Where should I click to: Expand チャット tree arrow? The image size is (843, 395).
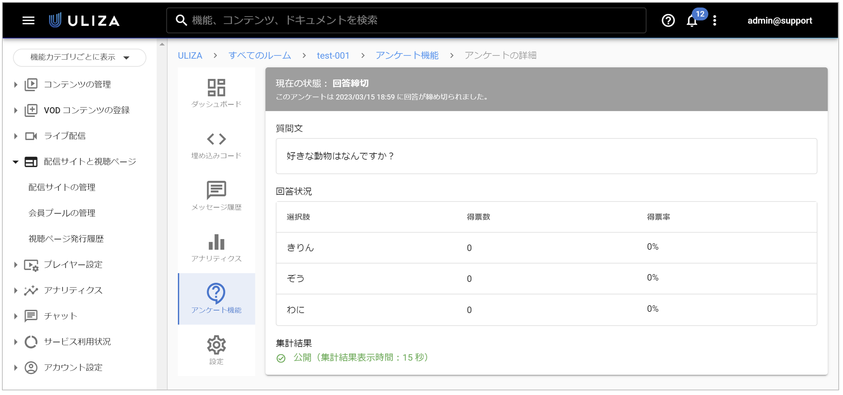[15, 316]
